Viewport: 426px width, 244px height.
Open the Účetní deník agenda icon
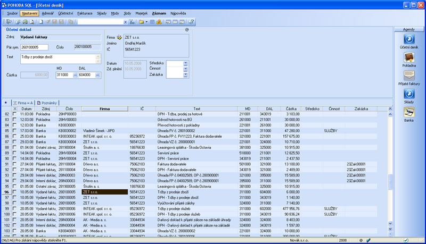[409, 39]
